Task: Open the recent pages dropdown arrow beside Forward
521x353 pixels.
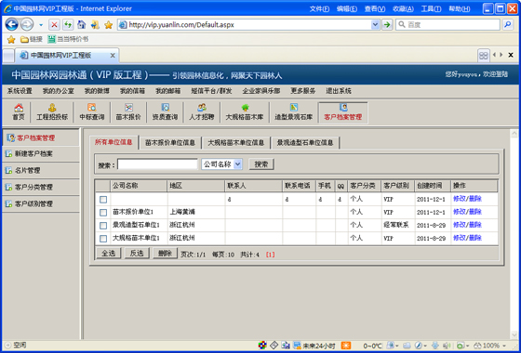Action: (x=41, y=25)
